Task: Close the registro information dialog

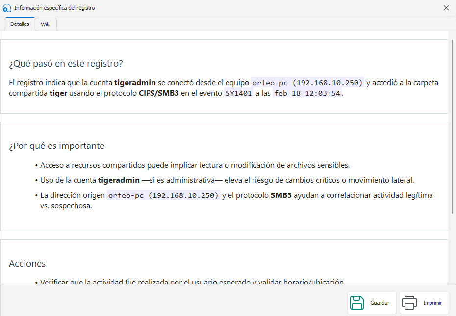Action: click(x=446, y=8)
